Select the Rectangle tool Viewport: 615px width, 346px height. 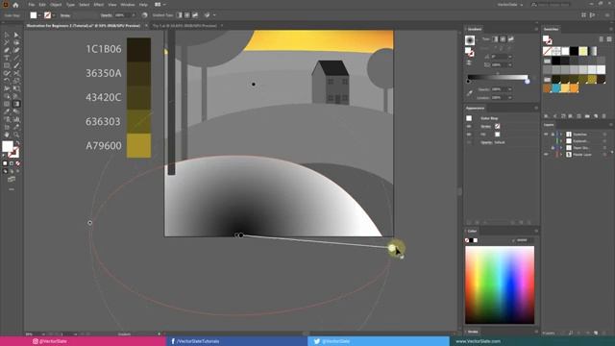tap(7, 65)
